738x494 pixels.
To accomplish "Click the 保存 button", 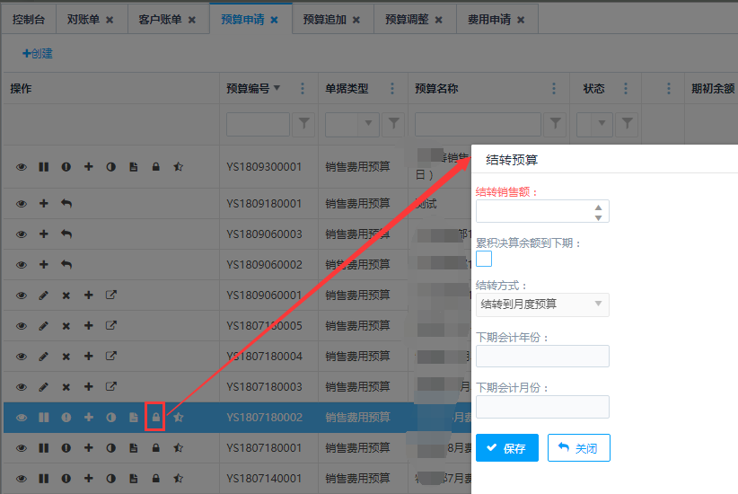I will (x=506, y=448).
